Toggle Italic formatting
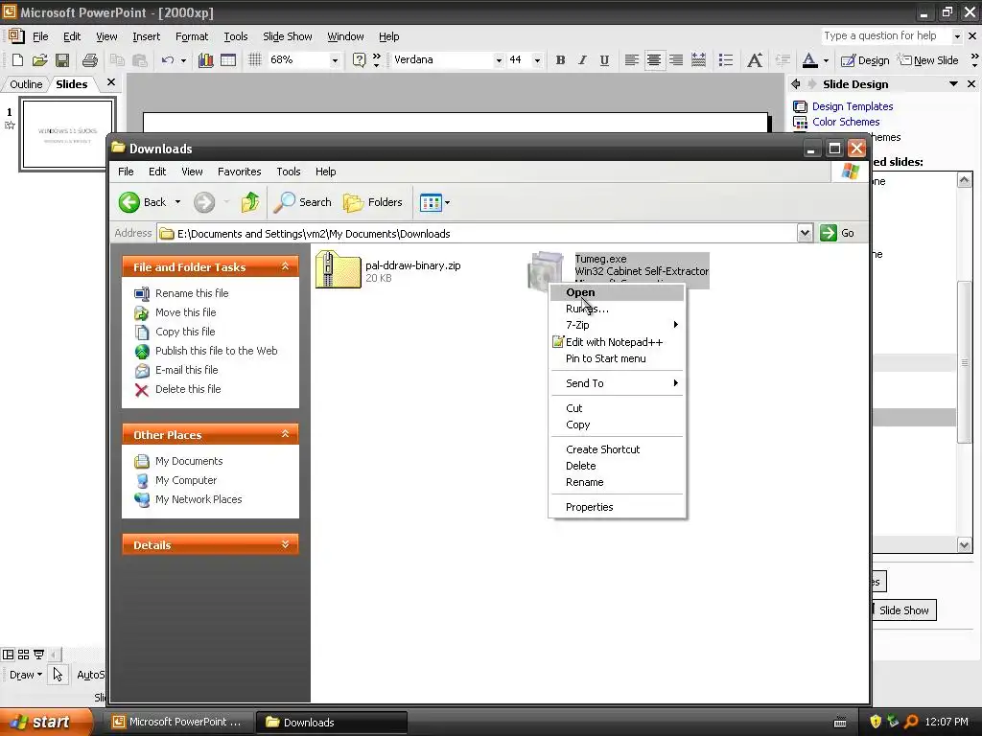Viewport: 982px width, 736px height. [x=582, y=60]
